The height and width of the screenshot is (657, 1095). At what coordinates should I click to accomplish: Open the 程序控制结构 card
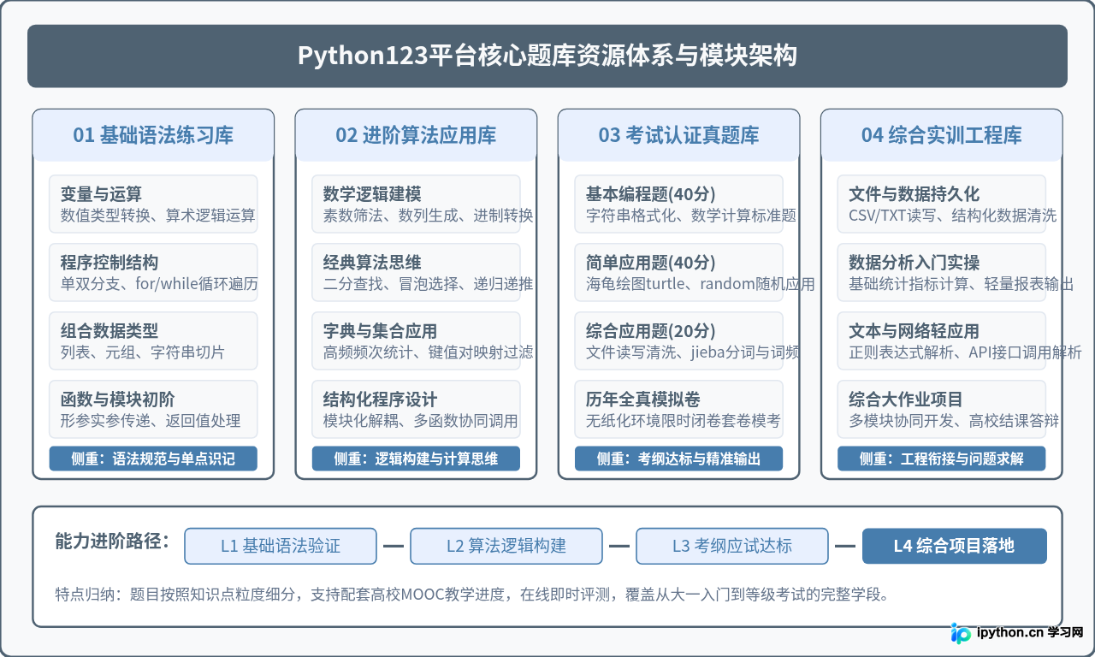[153, 272]
